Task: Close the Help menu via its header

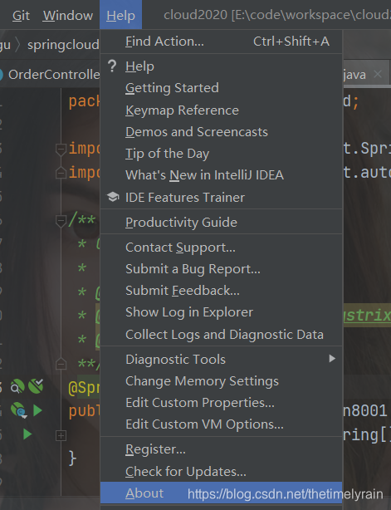Action: [x=120, y=15]
